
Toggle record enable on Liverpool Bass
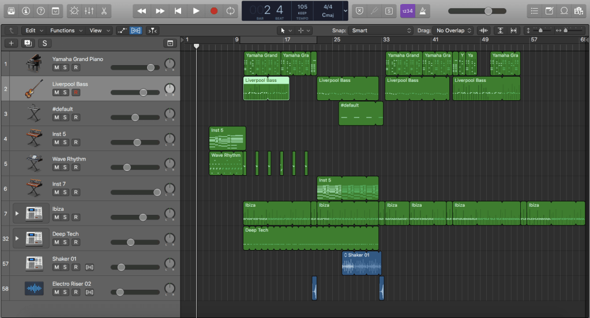coord(76,93)
